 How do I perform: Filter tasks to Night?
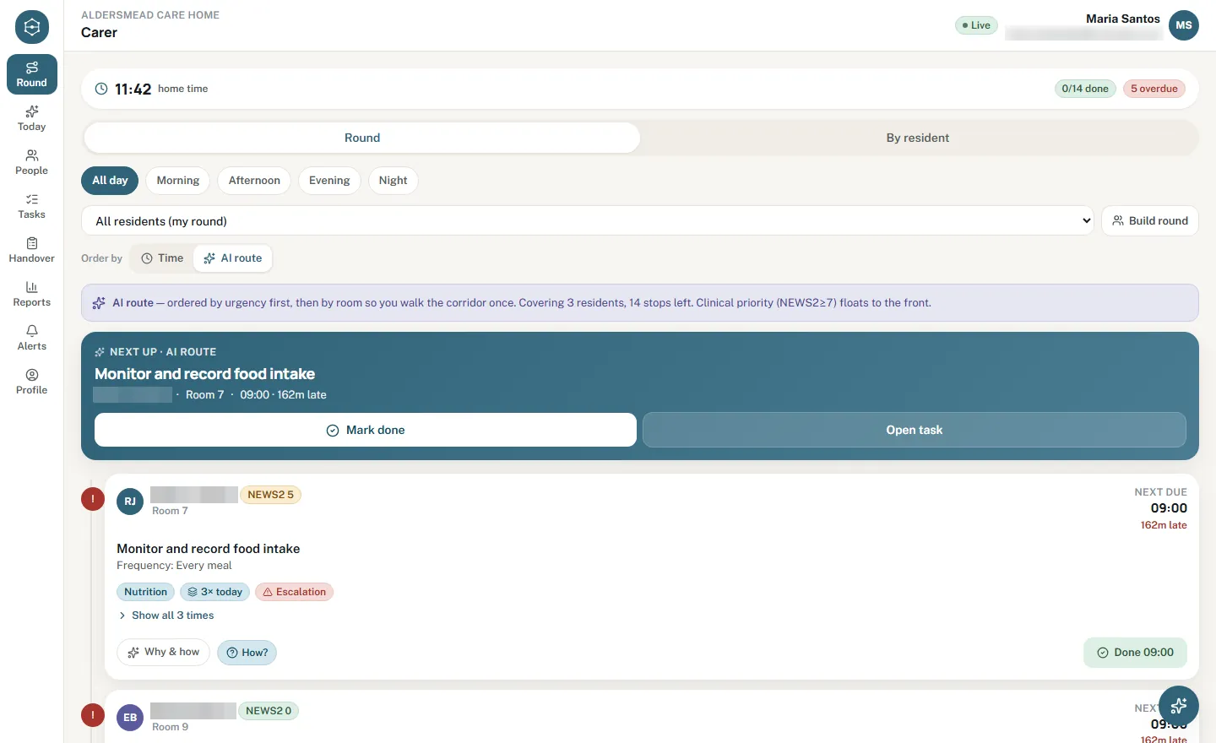[393, 181]
